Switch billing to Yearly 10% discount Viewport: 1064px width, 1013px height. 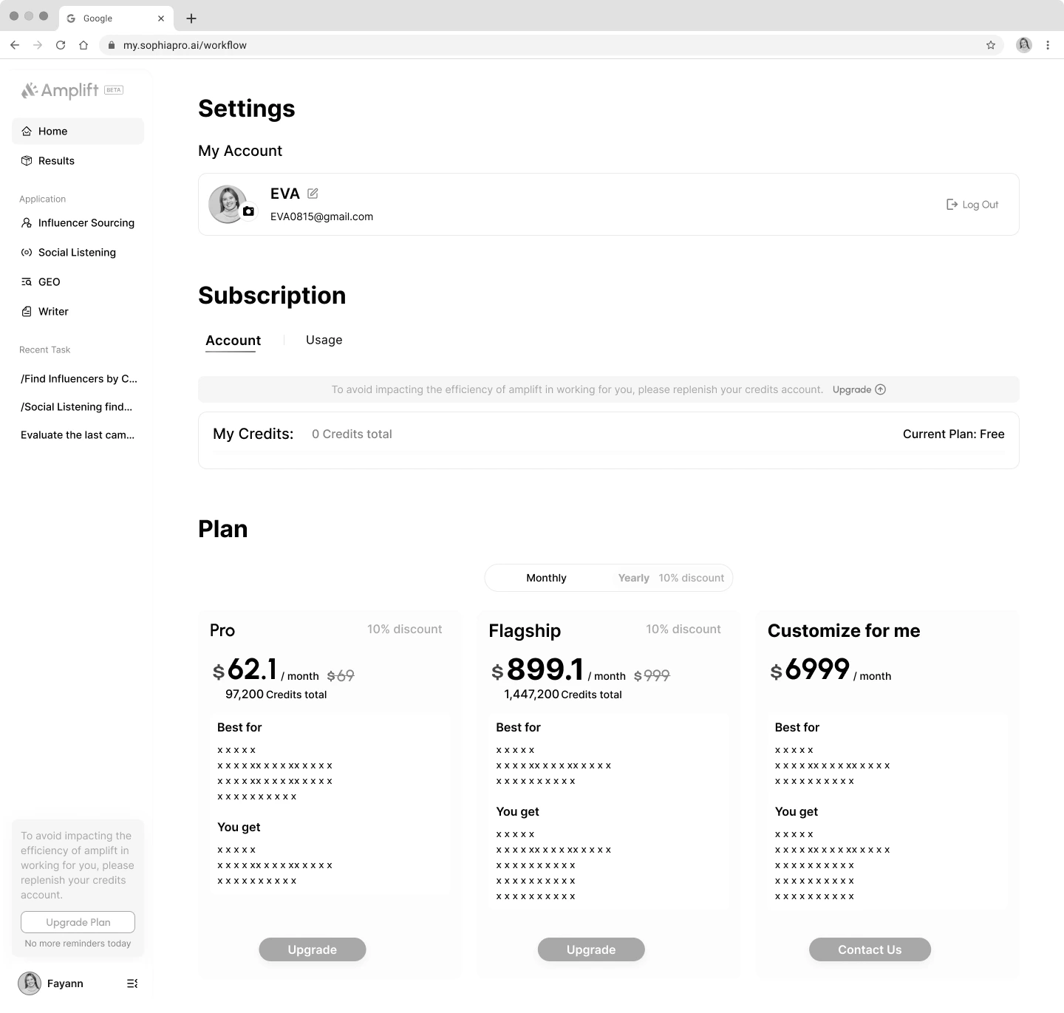[671, 578]
